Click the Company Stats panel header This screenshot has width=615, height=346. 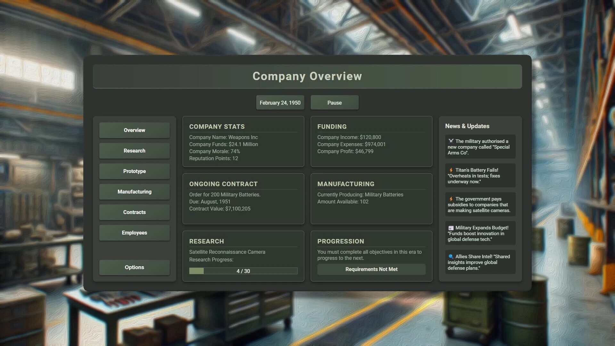[217, 126]
